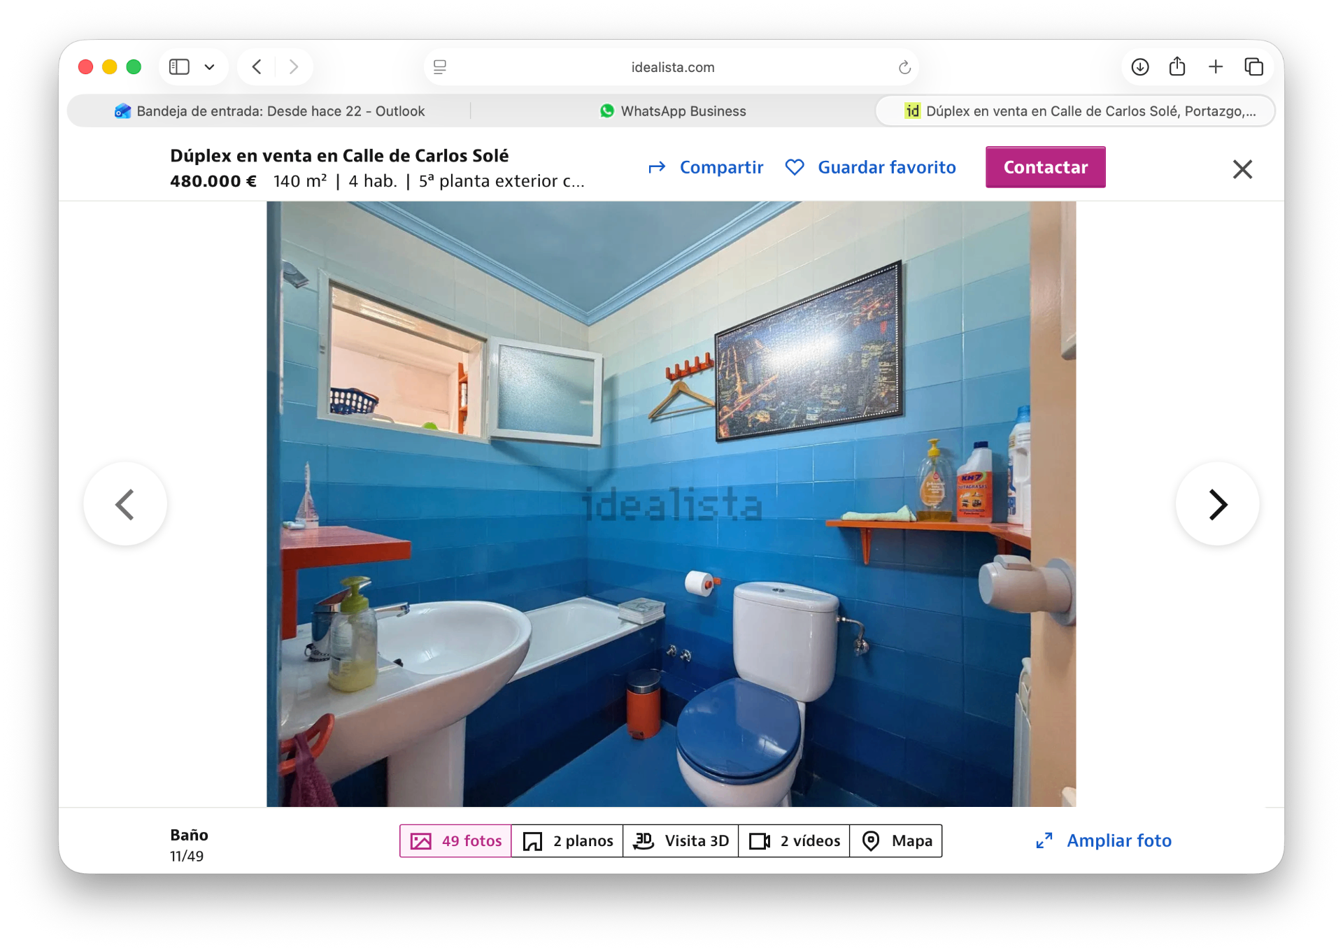Toggle the Safari sidebar icon
Viewport: 1343px width, 951px height.
179,67
